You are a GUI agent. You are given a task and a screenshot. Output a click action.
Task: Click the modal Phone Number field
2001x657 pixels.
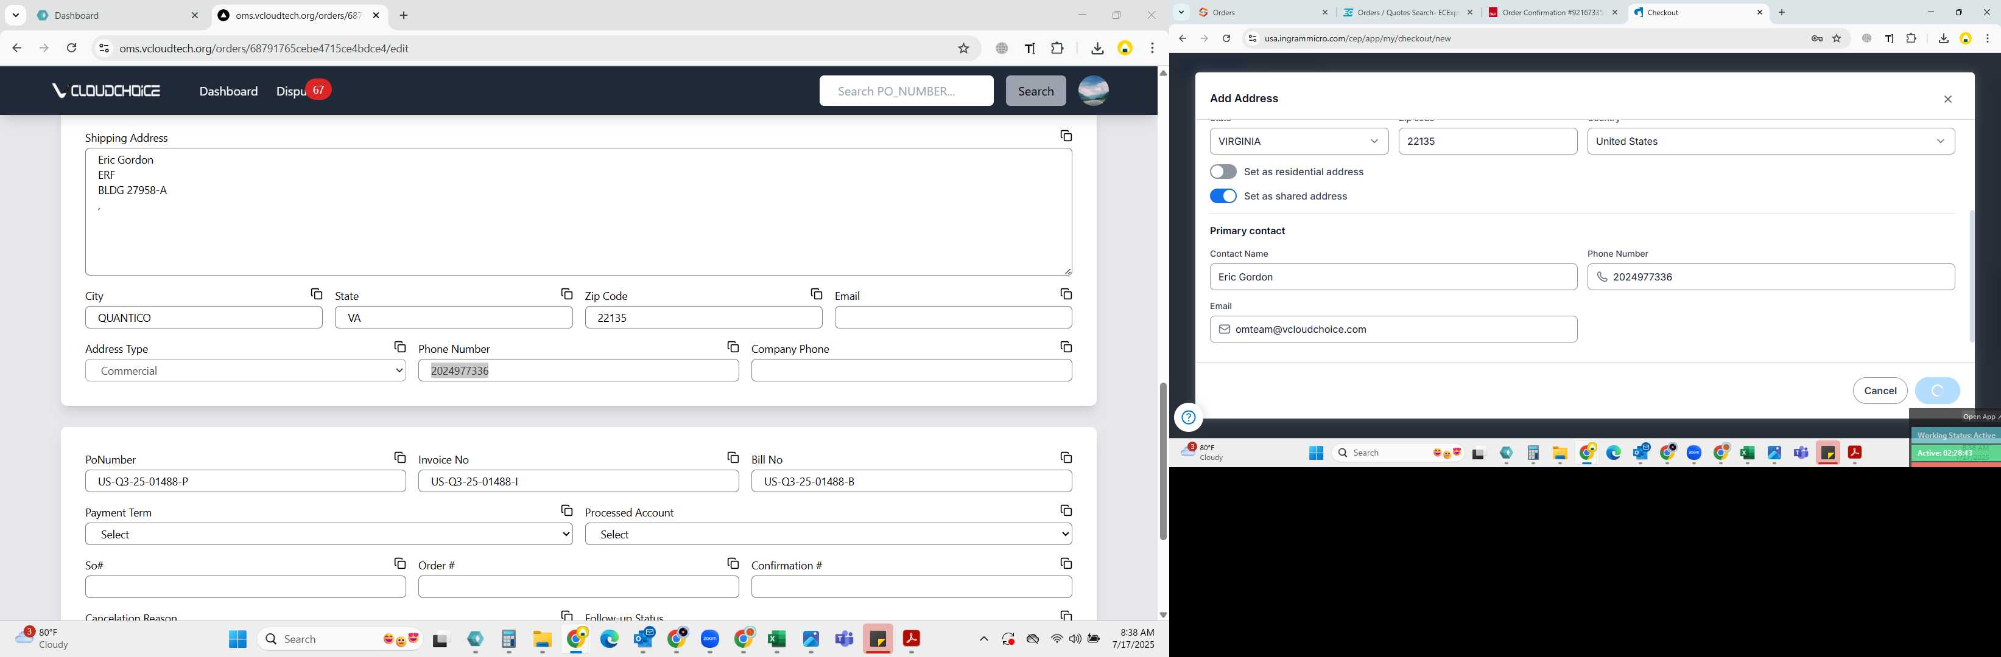click(1770, 277)
